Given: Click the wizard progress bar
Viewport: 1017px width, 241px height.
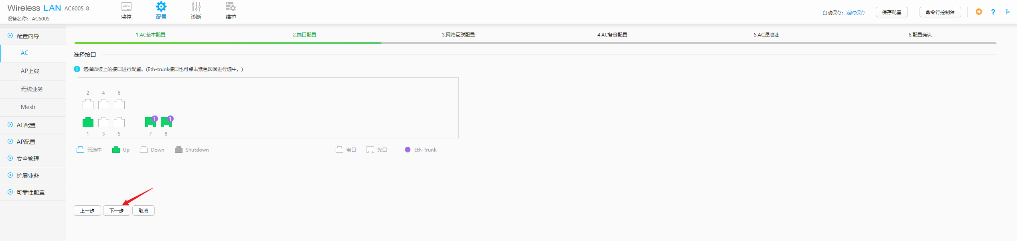Looking at the screenshot, I should tap(535, 43).
